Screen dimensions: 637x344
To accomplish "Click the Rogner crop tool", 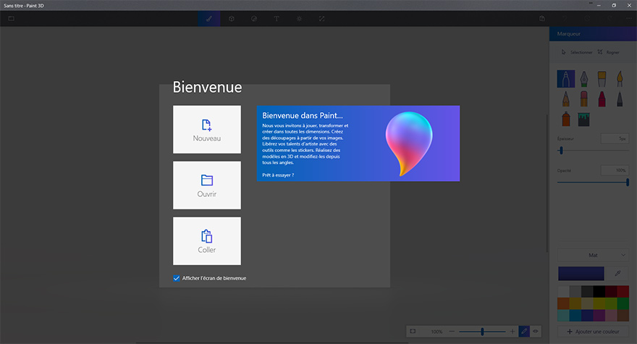I will (x=608, y=52).
